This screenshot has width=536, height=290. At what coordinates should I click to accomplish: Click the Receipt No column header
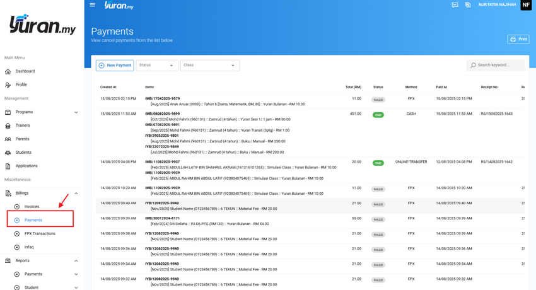[489, 87]
